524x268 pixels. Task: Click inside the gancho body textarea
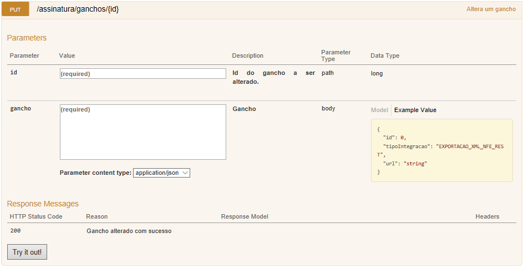click(143, 132)
